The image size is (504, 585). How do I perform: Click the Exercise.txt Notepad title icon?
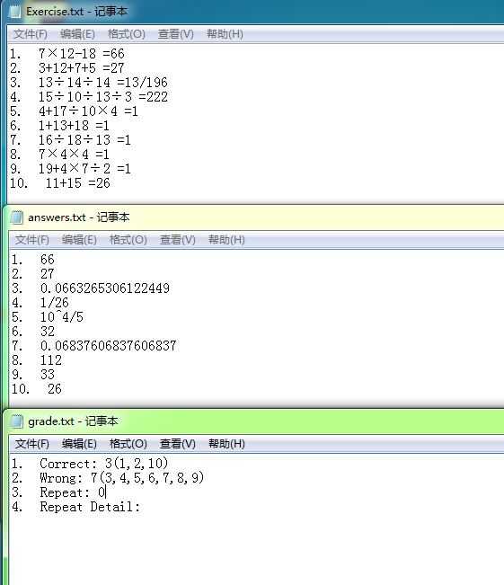[x=15, y=12]
